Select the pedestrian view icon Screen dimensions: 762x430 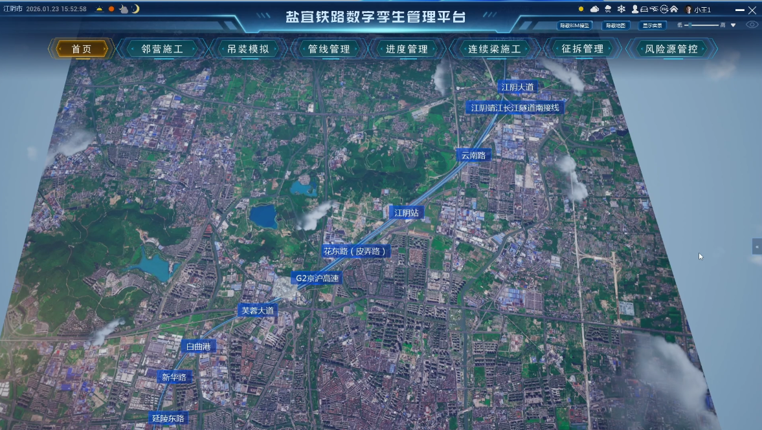click(635, 9)
